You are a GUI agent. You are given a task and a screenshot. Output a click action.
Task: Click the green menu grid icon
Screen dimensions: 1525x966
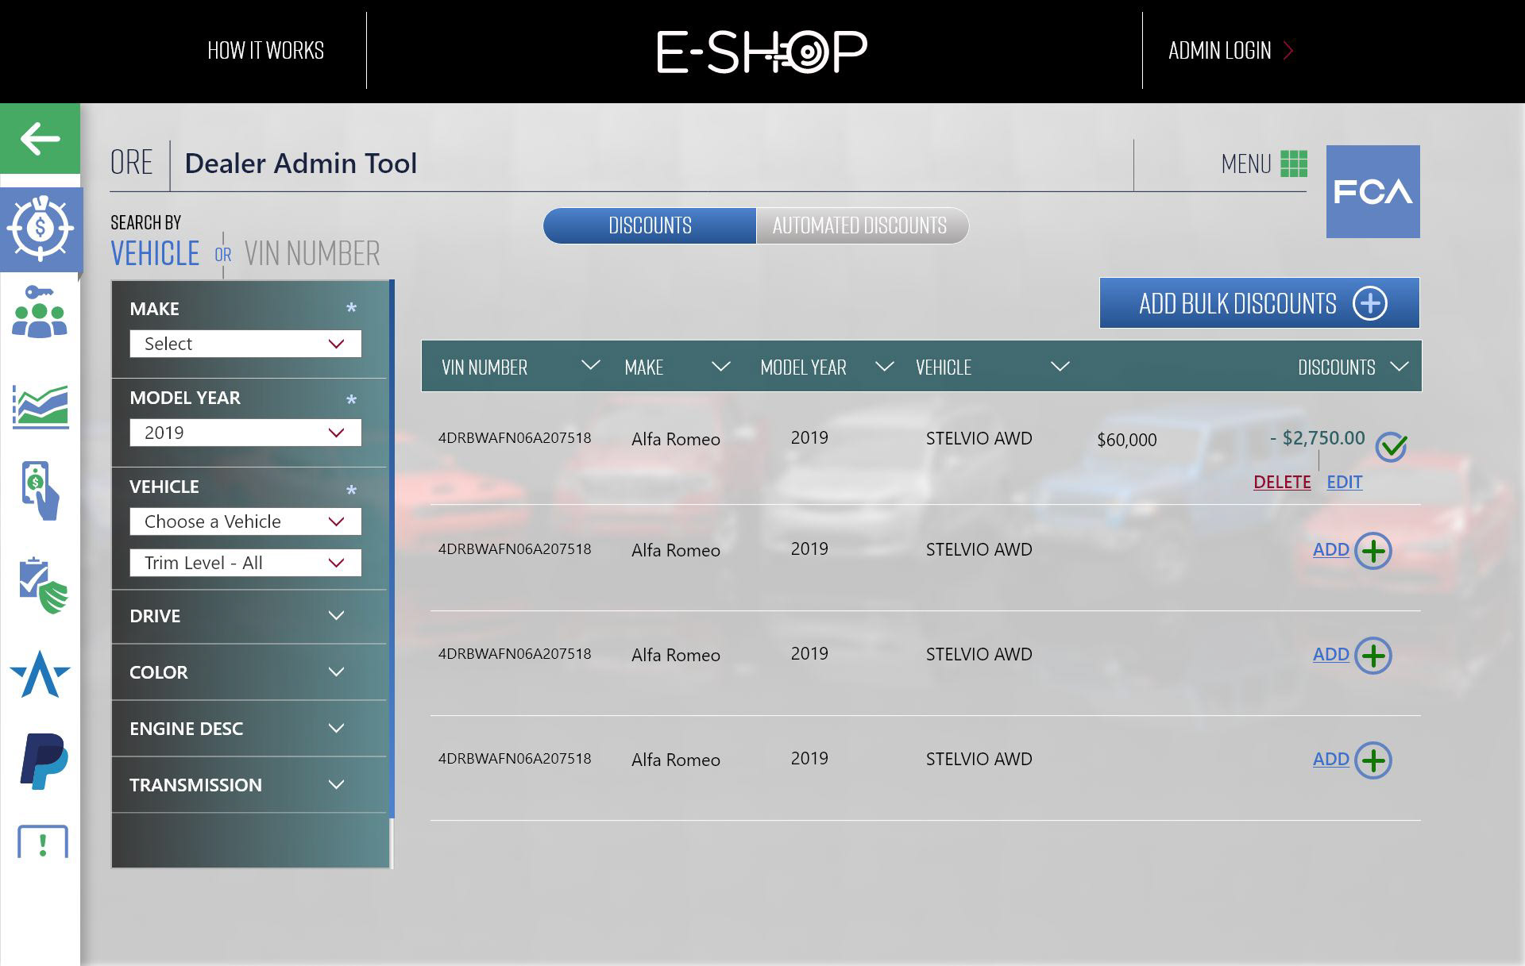coord(1294,164)
